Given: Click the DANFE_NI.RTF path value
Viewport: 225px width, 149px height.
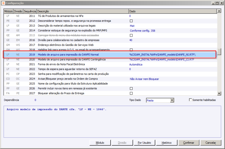Looking at the screenshot, I should click(x=162, y=55).
